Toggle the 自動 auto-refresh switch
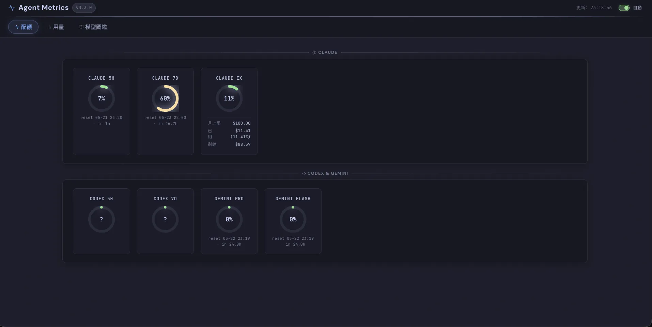The image size is (652, 327). coord(624,8)
